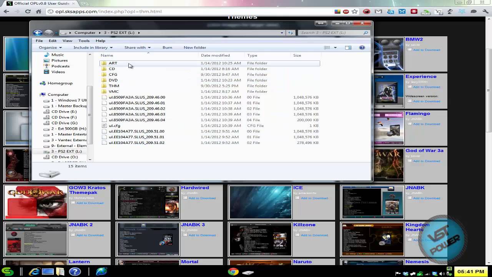
Task: Expand the address bar history dropdown
Action: pos(282,33)
